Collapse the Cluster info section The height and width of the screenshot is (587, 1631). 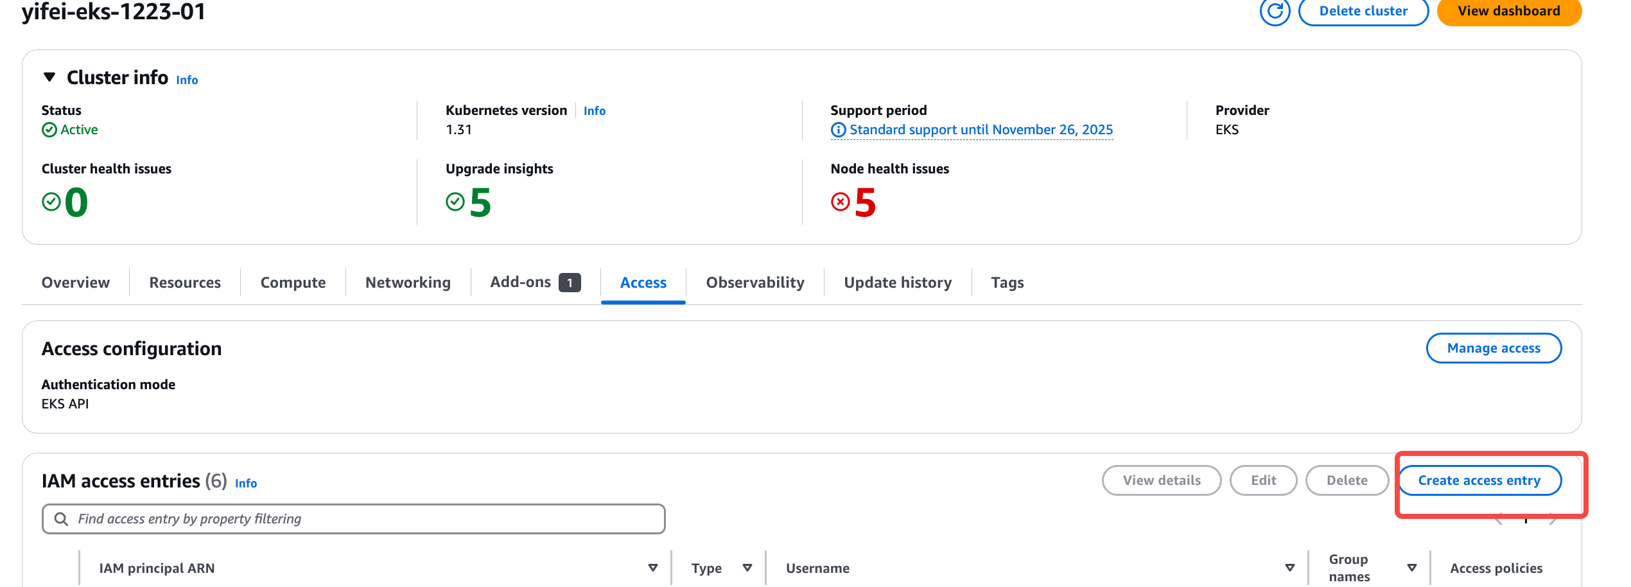[49, 77]
